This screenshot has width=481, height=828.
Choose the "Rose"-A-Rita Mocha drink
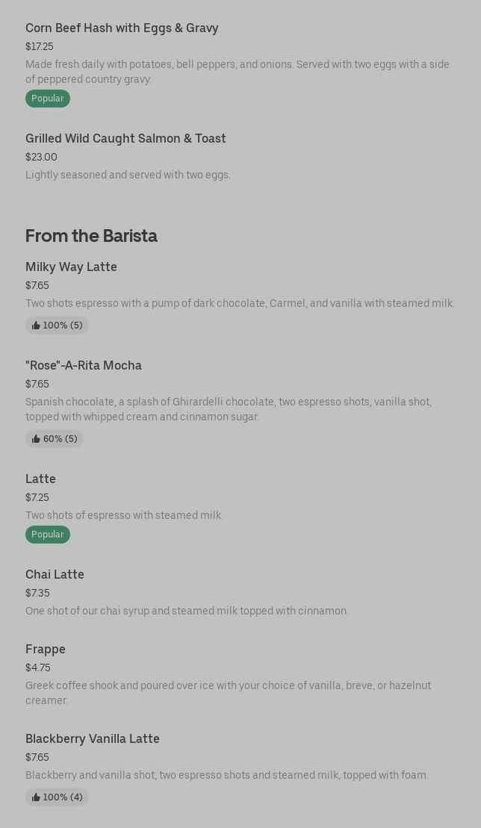[84, 366]
